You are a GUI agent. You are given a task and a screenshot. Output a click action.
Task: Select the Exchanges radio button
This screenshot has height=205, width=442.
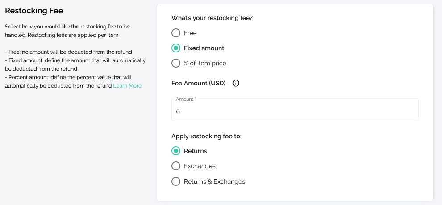176,166
